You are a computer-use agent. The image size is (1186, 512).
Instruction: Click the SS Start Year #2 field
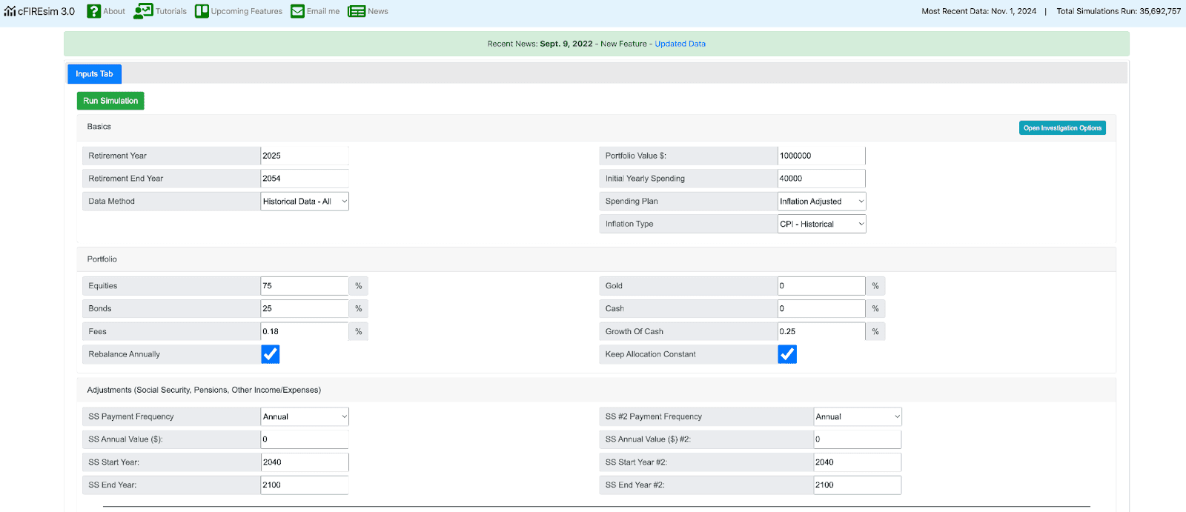tap(858, 462)
